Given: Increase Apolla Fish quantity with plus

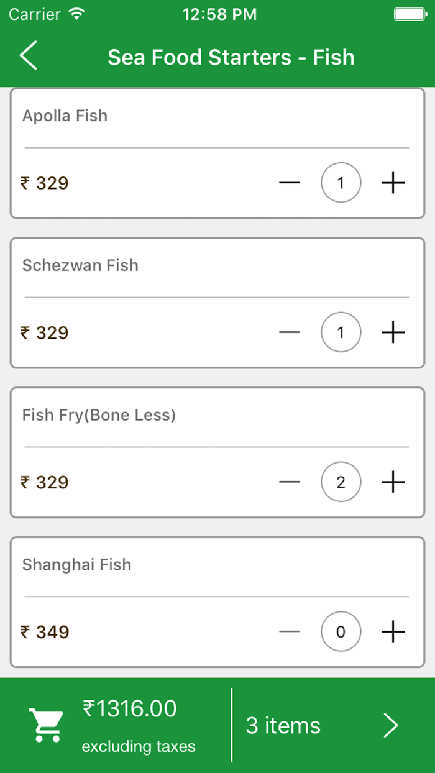Looking at the screenshot, I should (x=393, y=183).
